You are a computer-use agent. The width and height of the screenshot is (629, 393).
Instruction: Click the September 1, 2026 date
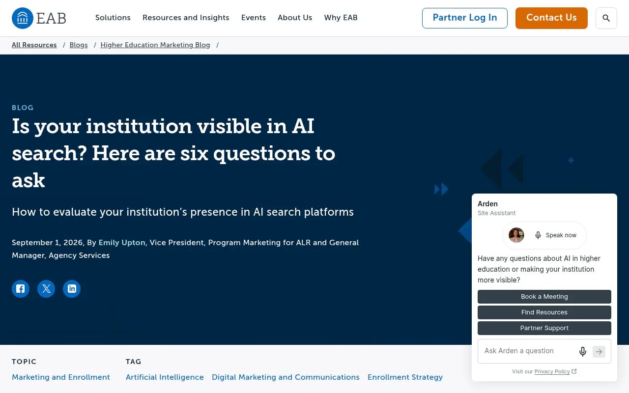pos(47,243)
